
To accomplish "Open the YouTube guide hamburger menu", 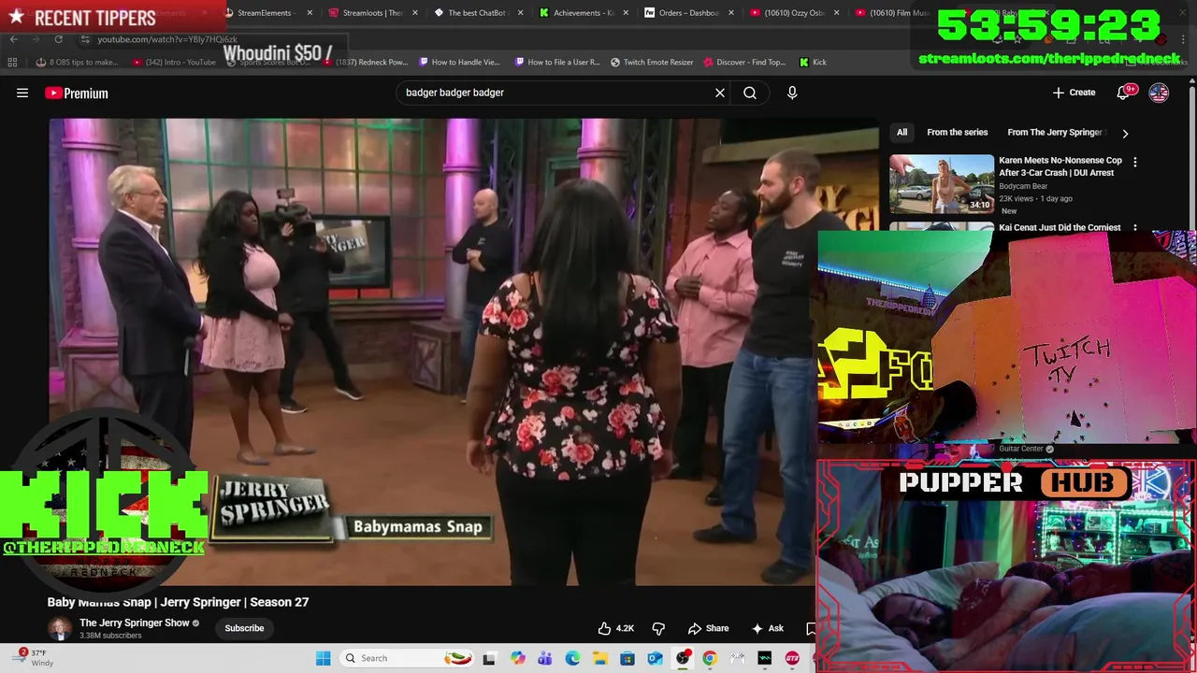I will (22, 93).
